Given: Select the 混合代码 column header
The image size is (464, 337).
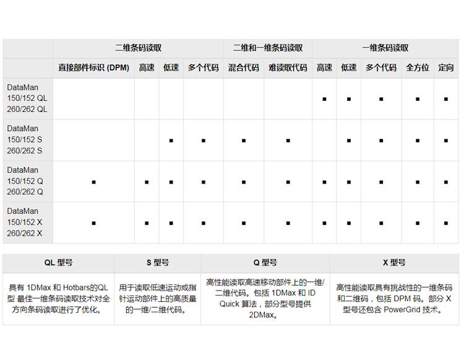Looking at the screenshot, I should pyautogui.click(x=244, y=68).
